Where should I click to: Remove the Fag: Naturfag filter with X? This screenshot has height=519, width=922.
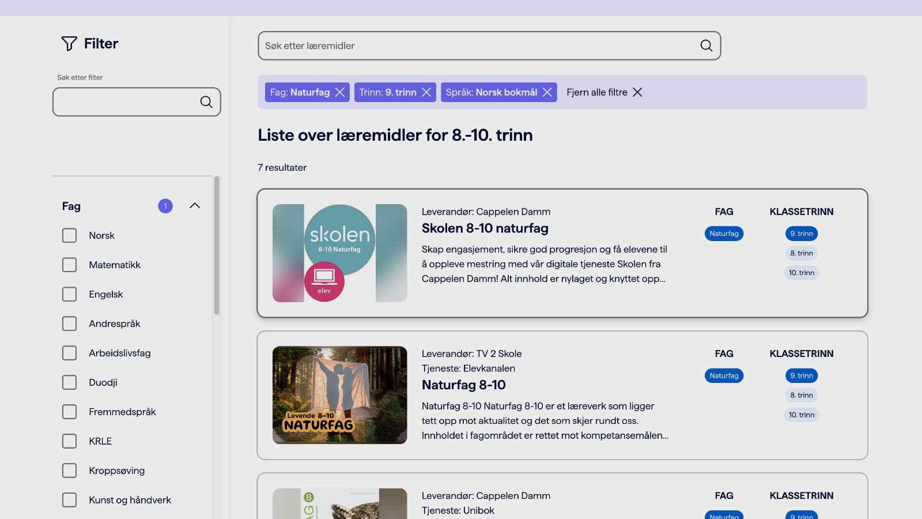pos(340,92)
